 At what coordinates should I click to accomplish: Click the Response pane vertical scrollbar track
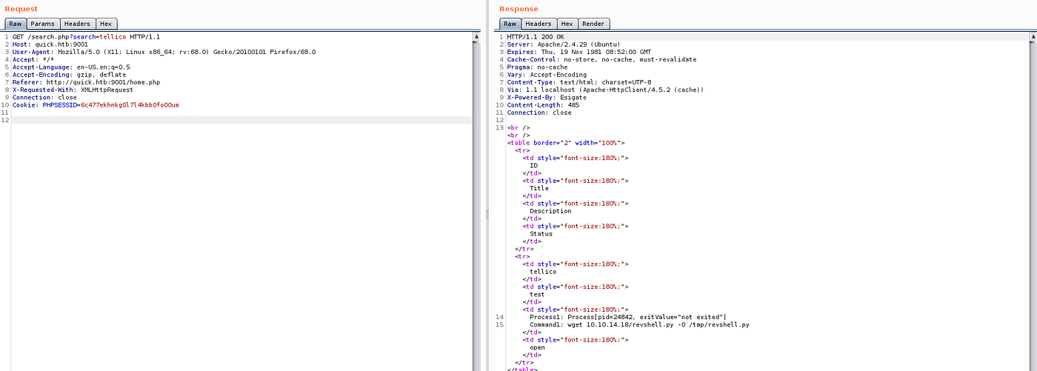(x=1033, y=207)
